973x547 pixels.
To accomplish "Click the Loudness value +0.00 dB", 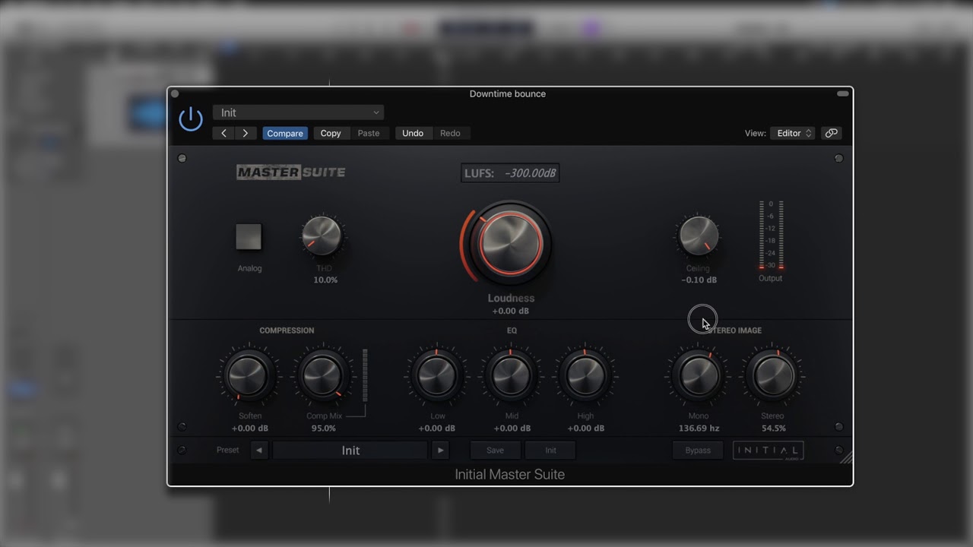I will click(510, 311).
